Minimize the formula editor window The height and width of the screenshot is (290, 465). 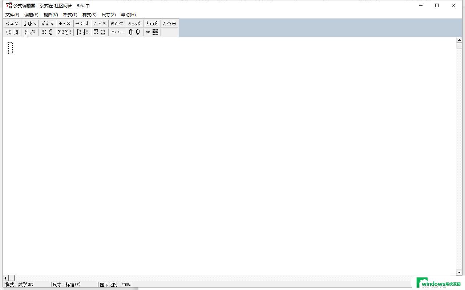421,5
